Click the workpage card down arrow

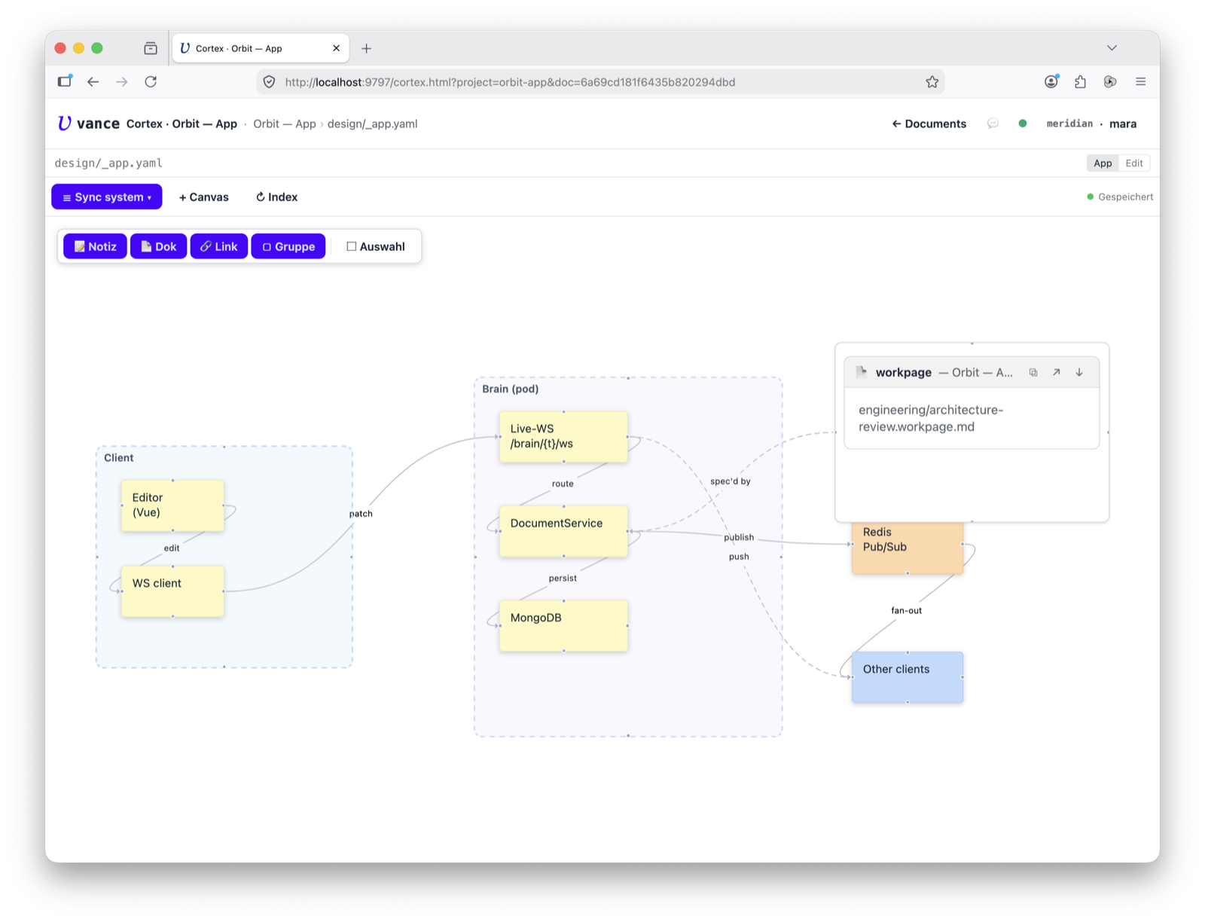click(x=1079, y=372)
